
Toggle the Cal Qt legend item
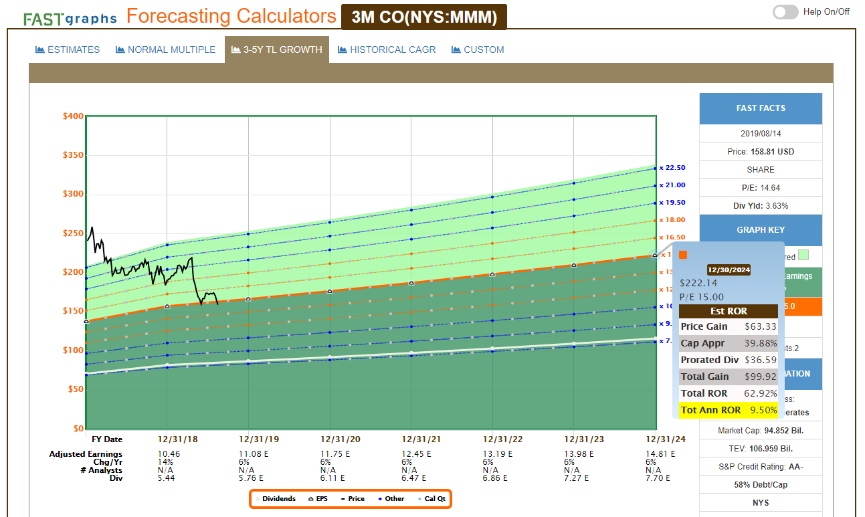tap(431, 499)
